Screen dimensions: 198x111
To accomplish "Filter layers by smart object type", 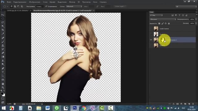I will pos(187,15).
